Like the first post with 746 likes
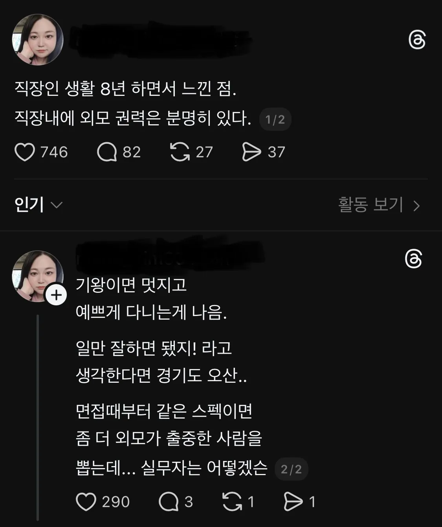Image resolution: width=442 pixels, height=527 pixels. 25,152
